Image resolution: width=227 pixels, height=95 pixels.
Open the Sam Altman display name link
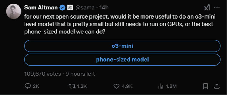pyautogui.click(x=41, y=8)
